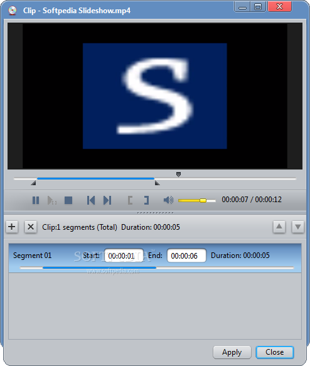Image resolution: width=310 pixels, height=366 pixels.
Task: Click the main timeline seek bar
Action: (x=155, y=179)
